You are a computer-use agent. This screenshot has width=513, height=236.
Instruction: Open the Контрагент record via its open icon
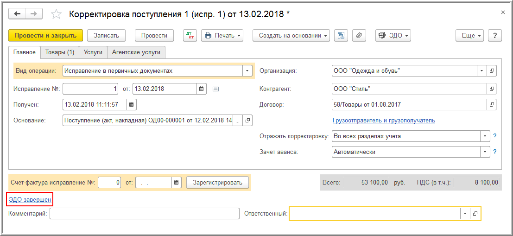492,89
